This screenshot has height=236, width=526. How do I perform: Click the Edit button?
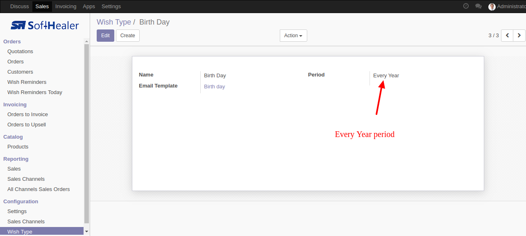point(105,36)
